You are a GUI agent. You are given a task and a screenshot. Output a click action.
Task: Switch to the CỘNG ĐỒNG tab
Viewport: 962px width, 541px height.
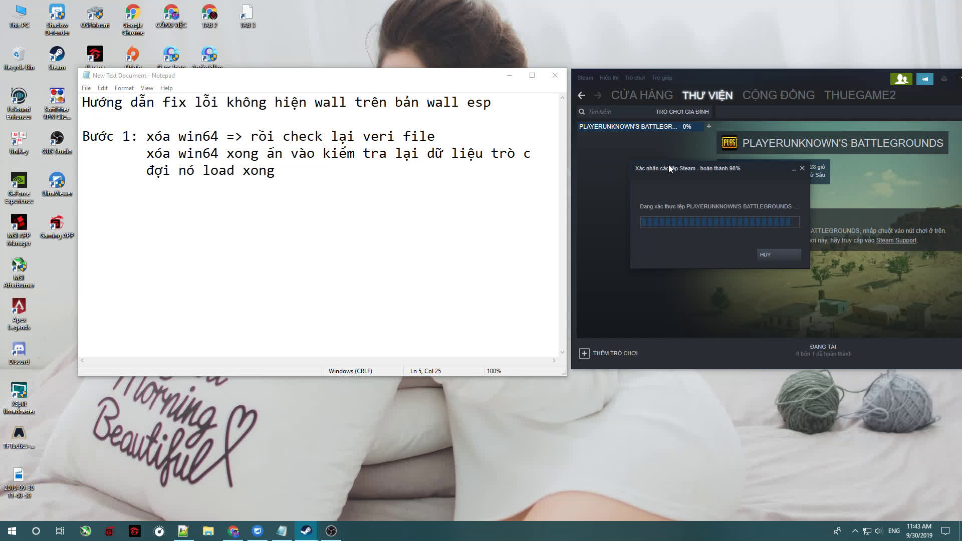pyautogui.click(x=778, y=95)
